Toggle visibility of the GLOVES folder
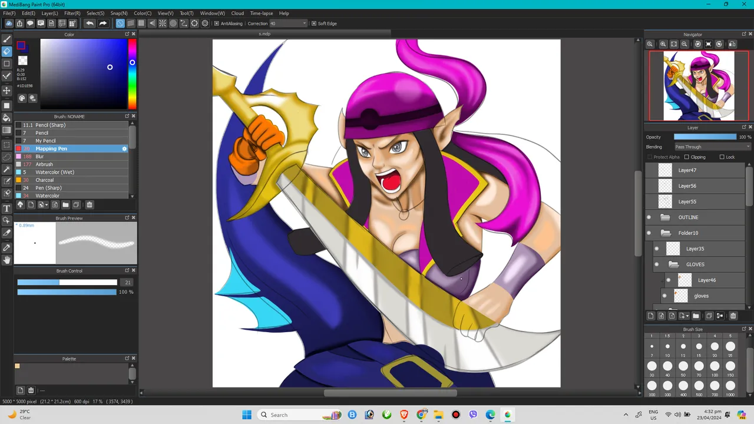 [x=657, y=264]
